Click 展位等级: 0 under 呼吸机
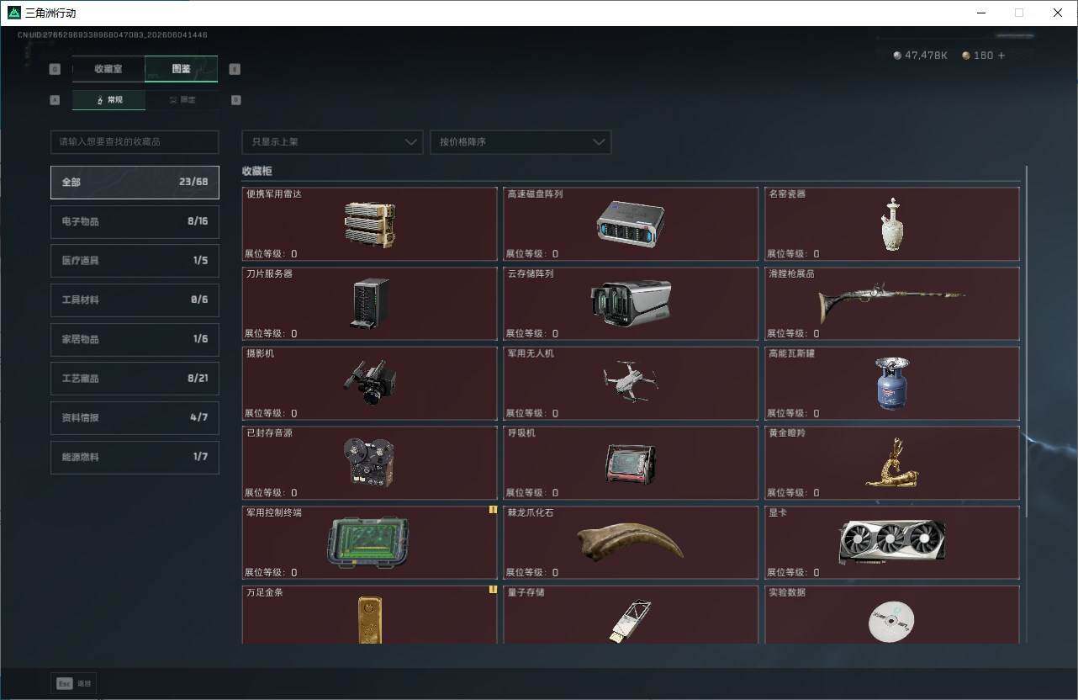The height and width of the screenshot is (700, 1078). 531,493
